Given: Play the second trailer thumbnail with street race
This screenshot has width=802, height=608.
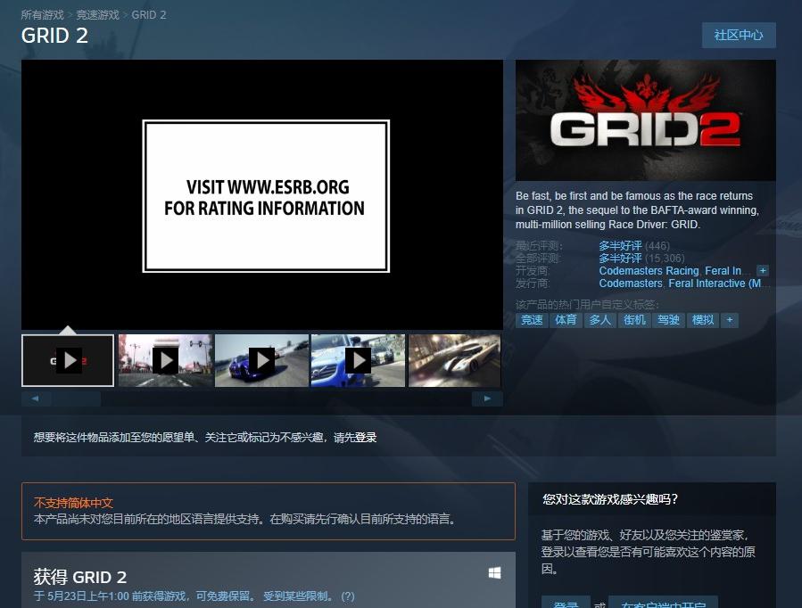Looking at the screenshot, I should click(165, 361).
